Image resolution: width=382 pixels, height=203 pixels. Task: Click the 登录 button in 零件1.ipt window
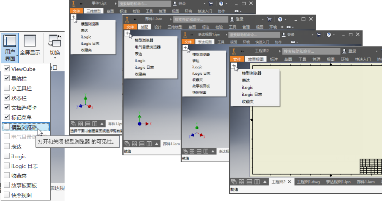[179, 3]
